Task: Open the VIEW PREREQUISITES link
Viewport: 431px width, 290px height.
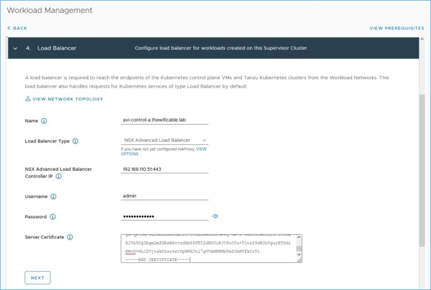Action: (x=397, y=28)
